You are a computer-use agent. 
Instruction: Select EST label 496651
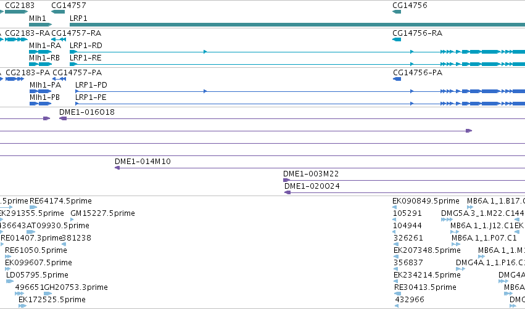coord(30,287)
